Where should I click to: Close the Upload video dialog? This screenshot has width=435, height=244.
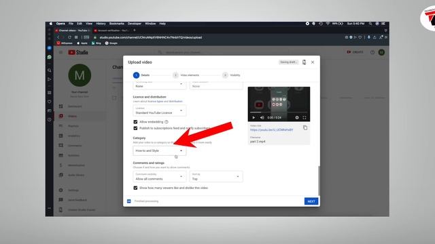pyautogui.click(x=313, y=62)
